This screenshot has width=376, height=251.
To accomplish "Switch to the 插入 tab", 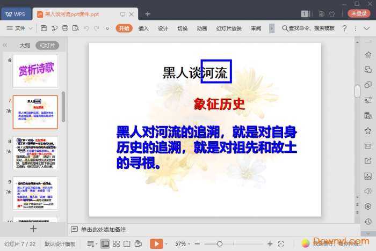I will coord(143,28).
